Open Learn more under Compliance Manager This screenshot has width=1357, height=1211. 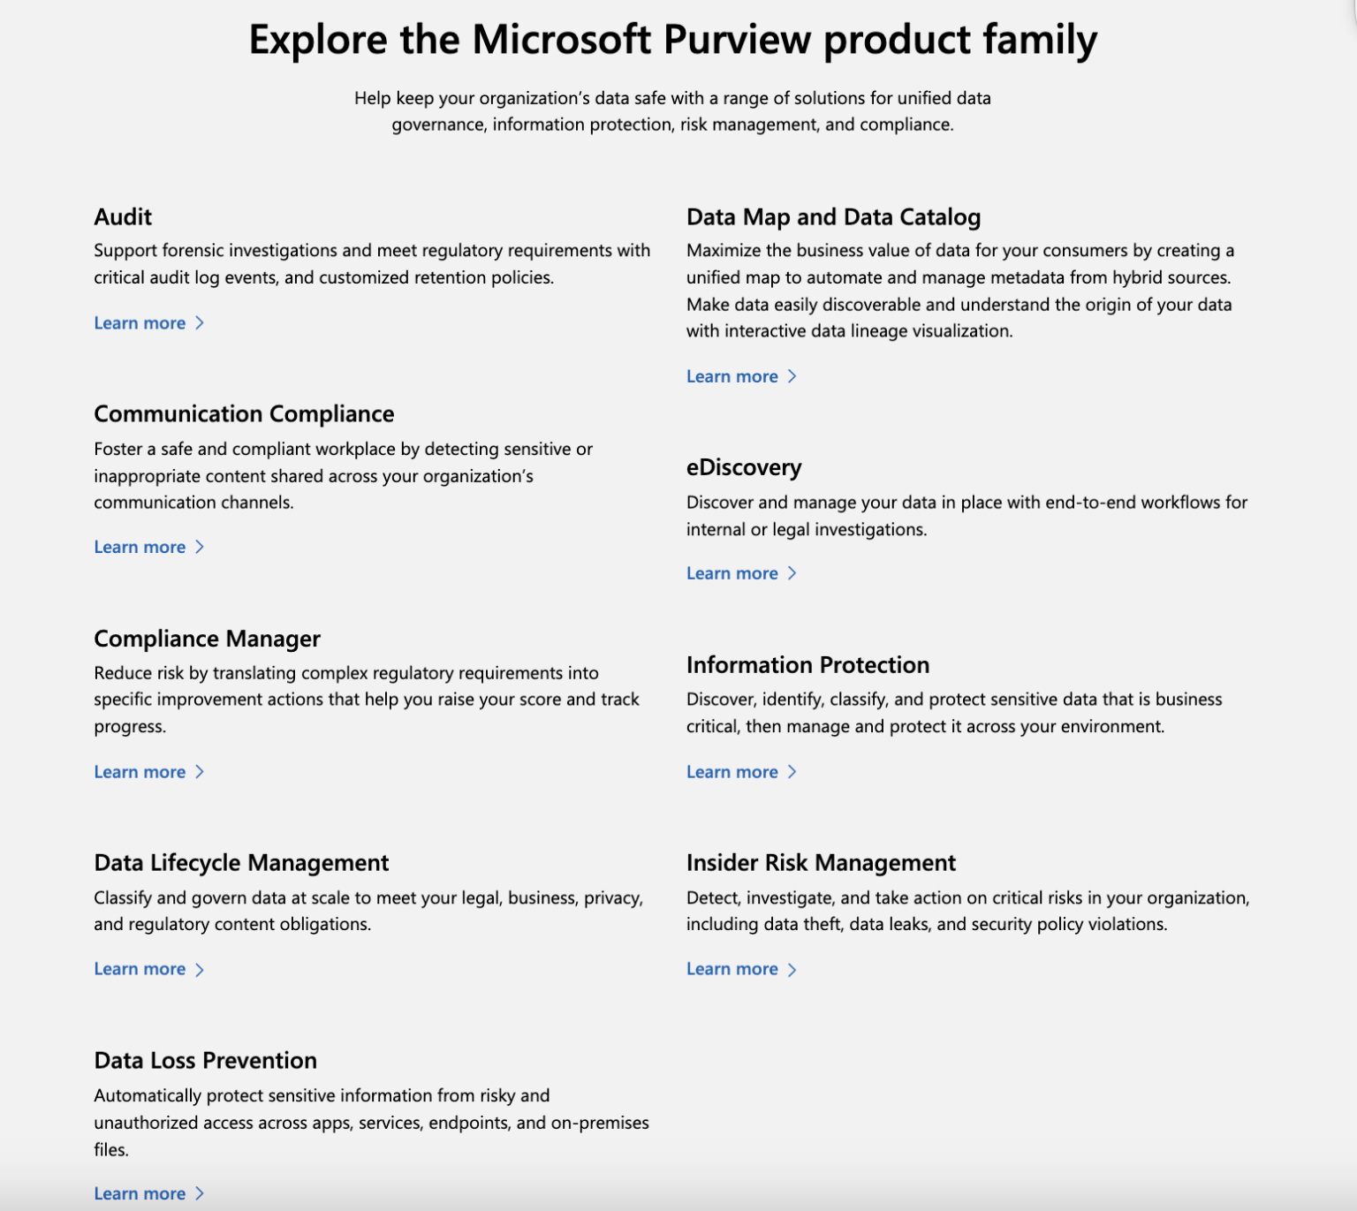pos(140,772)
